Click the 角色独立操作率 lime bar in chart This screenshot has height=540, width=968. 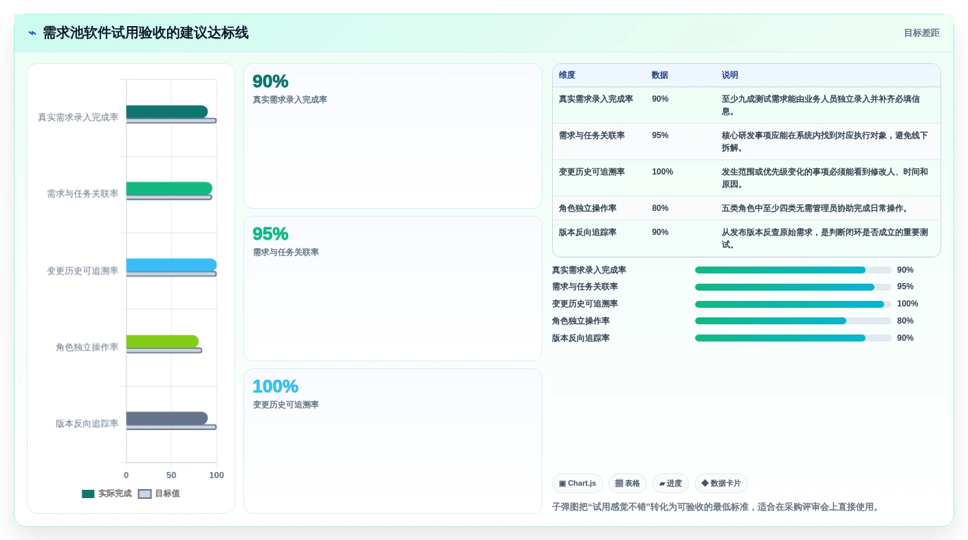[x=162, y=341]
